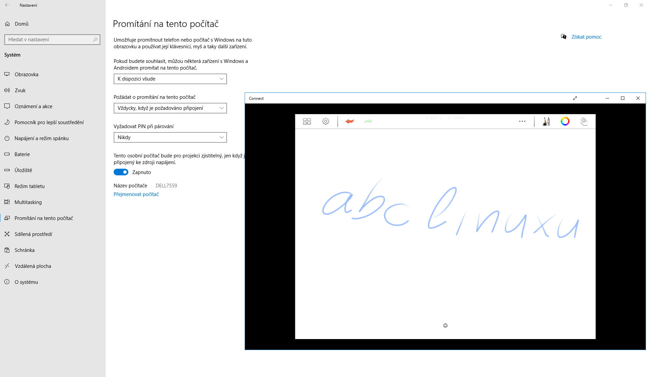Go to Vzdálená plocha section
The image size is (647, 377).
(x=33, y=266)
